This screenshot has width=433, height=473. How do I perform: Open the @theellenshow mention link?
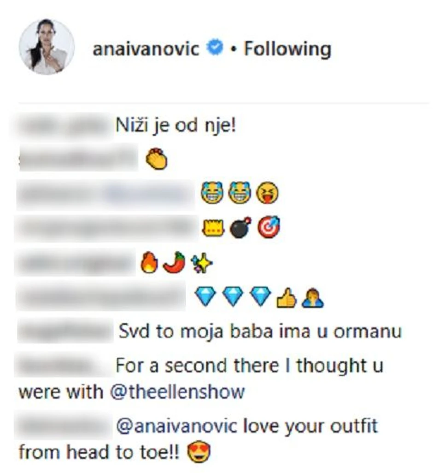pyautogui.click(x=177, y=392)
